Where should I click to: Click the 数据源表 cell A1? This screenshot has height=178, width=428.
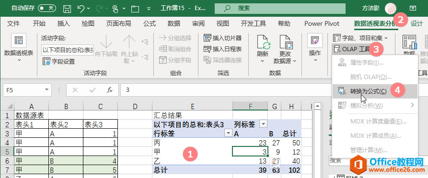[31, 115]
